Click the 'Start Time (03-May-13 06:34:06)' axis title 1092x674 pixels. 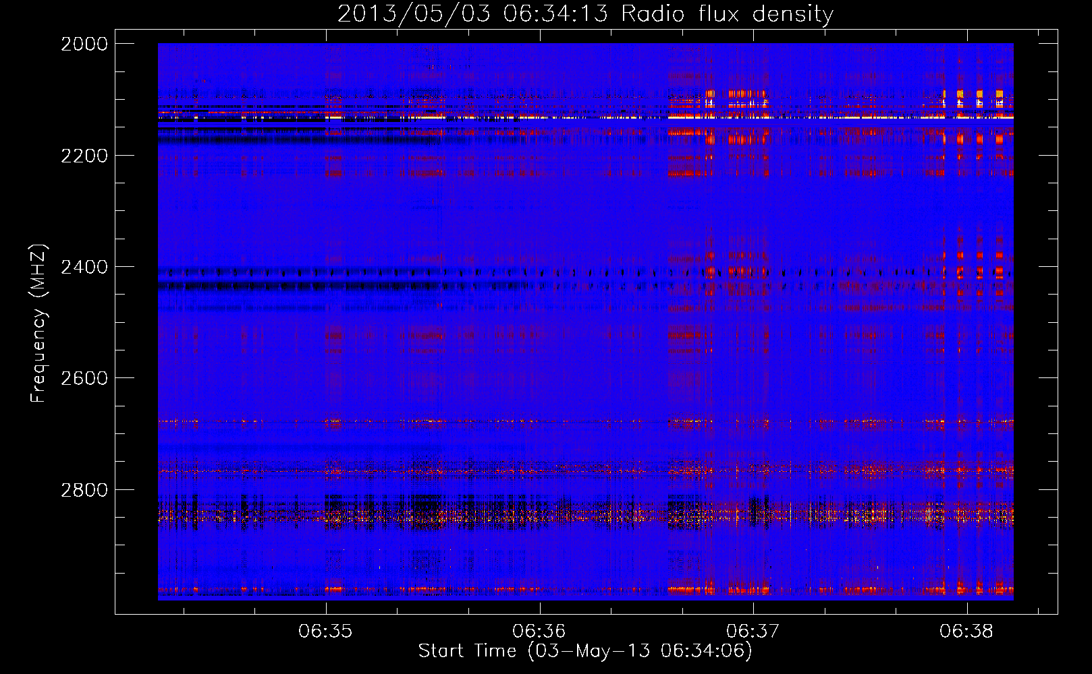pyautogui.click(x=585, y=651)
